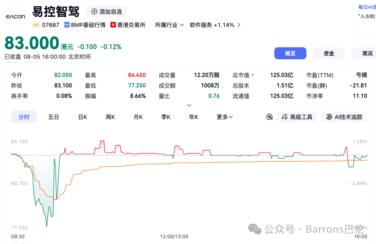This screenshot has width=376, height=244.
Task: Click the round icon left of 高级工具
Action: [269, 117]
